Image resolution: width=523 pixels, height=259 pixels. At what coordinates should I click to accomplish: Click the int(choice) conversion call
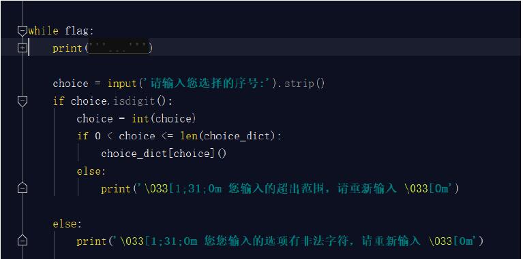pos(164,119)
